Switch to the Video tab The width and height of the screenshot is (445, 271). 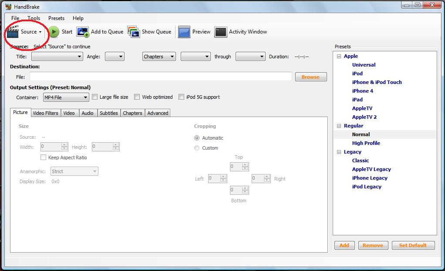69,113
